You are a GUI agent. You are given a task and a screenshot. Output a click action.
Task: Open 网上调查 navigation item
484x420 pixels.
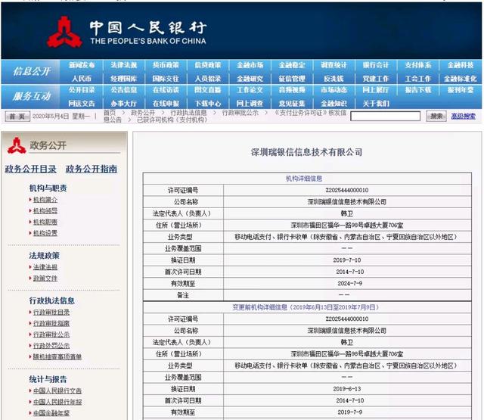(250, 104)
